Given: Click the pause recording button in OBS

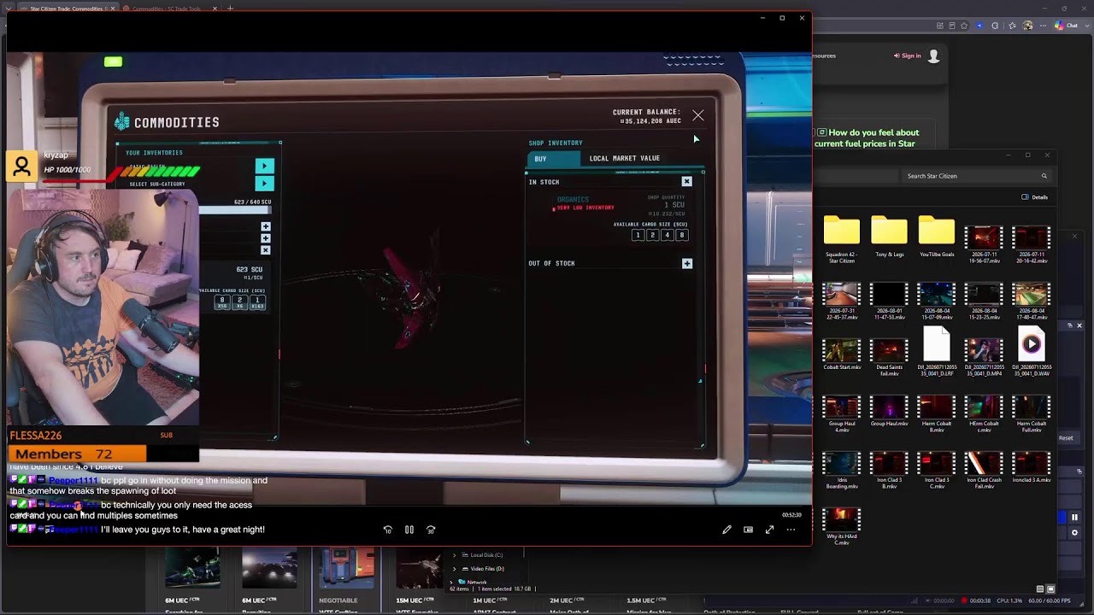Looking at the screenshot, I should tap(1075, 517).
